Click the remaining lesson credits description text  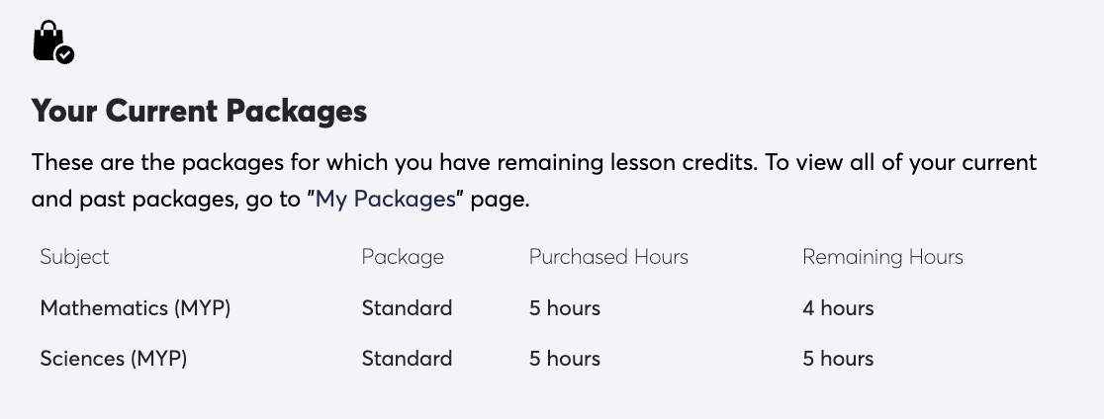[x=533, y=181]
